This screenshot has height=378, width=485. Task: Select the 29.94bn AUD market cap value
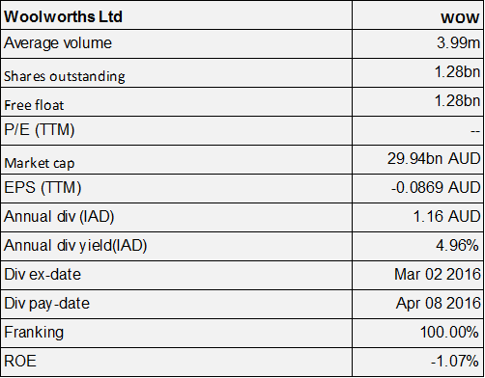tap(434, 158)
